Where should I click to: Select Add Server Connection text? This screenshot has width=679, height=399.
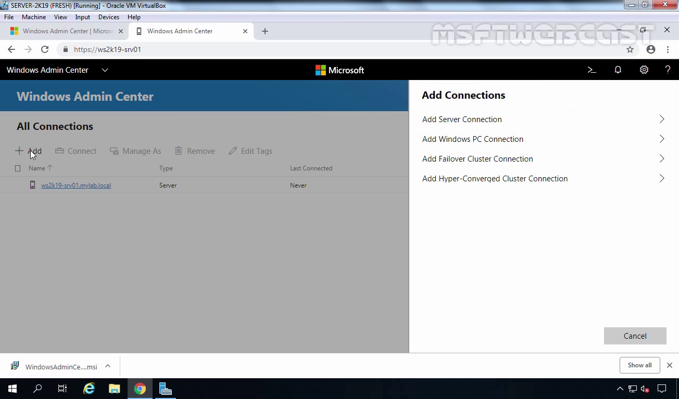(x=462, y=119)
